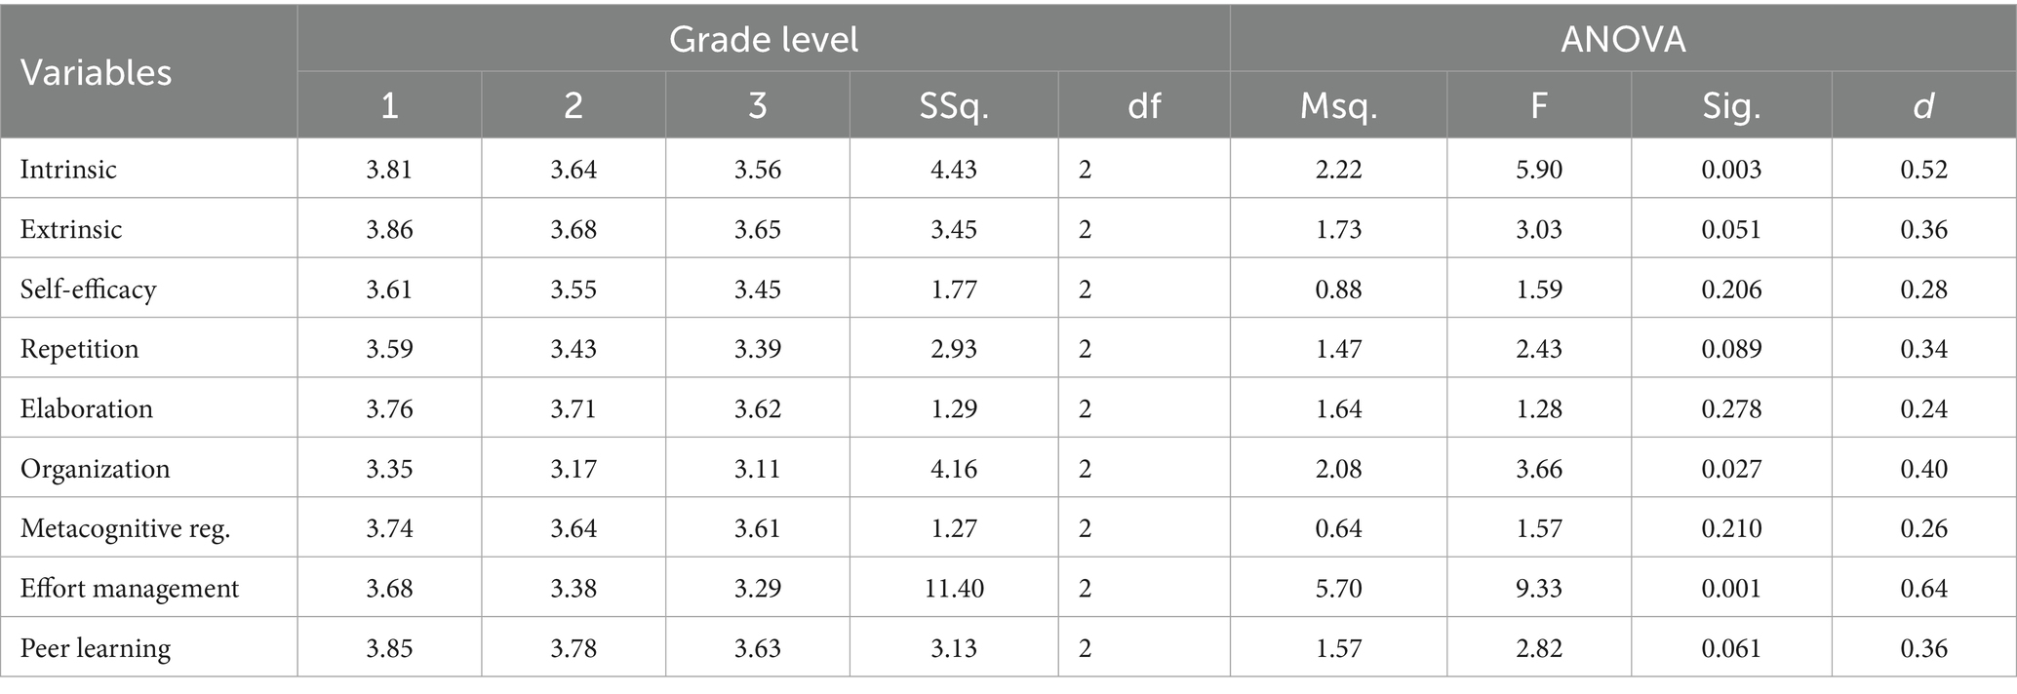
Task: Select the Peer learning row label
Action: [96, 648]
